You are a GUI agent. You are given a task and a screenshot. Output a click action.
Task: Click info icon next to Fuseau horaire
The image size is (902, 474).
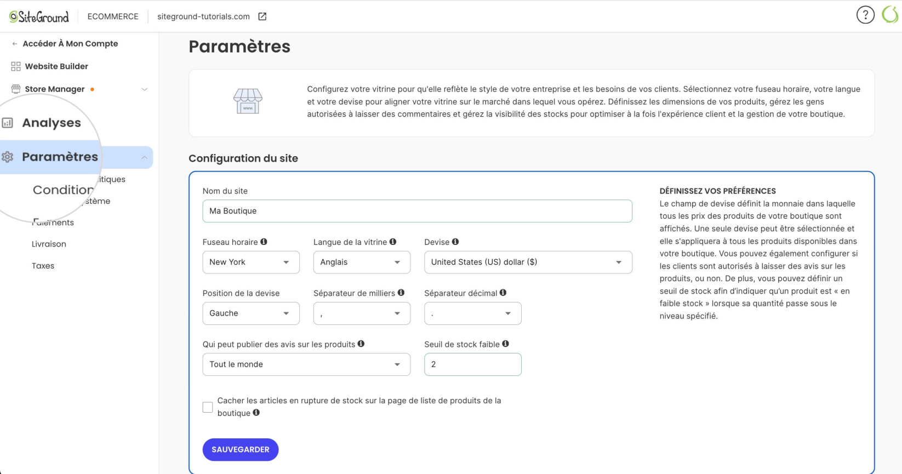264,242
